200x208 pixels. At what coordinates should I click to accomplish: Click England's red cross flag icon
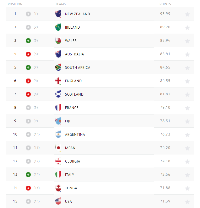coord(58,81)
